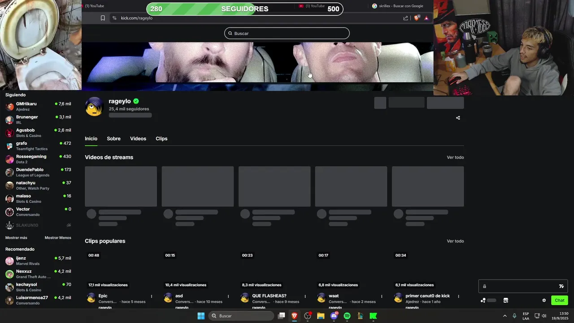Open options menu for the asd clip
The width and height of the screenshot is (574, 323).
pos(228,296)
